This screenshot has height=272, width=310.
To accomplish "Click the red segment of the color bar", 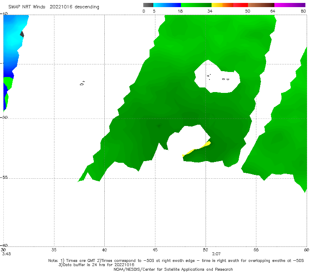I will [x=240, y=5].
